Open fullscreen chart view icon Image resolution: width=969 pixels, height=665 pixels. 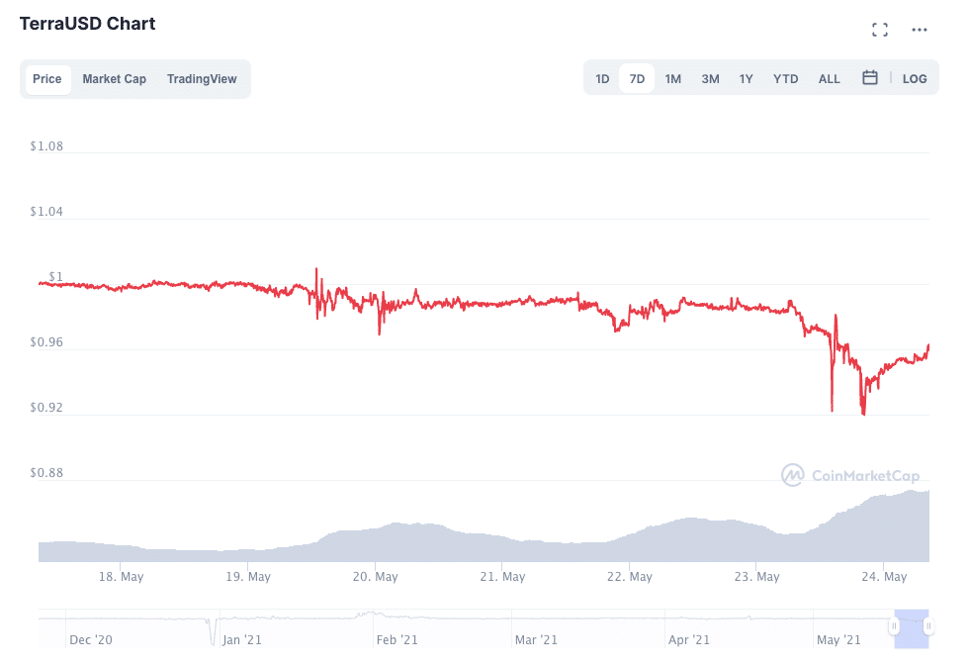point(879,30)
